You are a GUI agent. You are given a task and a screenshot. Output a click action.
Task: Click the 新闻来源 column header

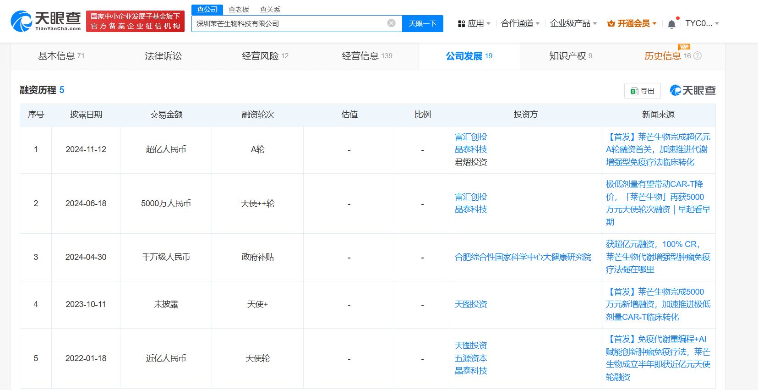(658, 115)
